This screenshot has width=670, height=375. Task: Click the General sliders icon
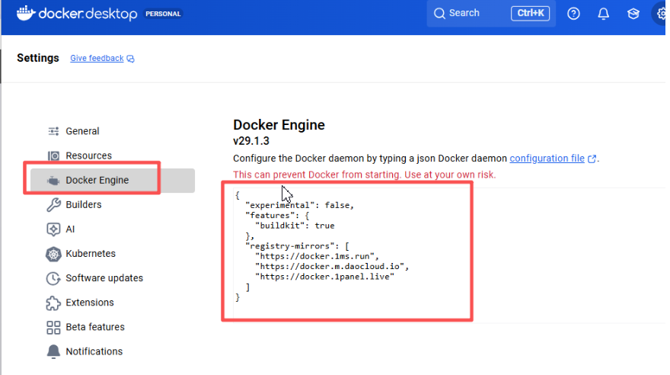point(53,131)
